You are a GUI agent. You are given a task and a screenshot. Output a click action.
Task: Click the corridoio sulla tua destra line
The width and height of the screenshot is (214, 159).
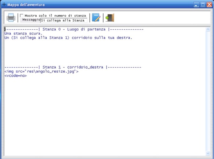pos(68,38)
